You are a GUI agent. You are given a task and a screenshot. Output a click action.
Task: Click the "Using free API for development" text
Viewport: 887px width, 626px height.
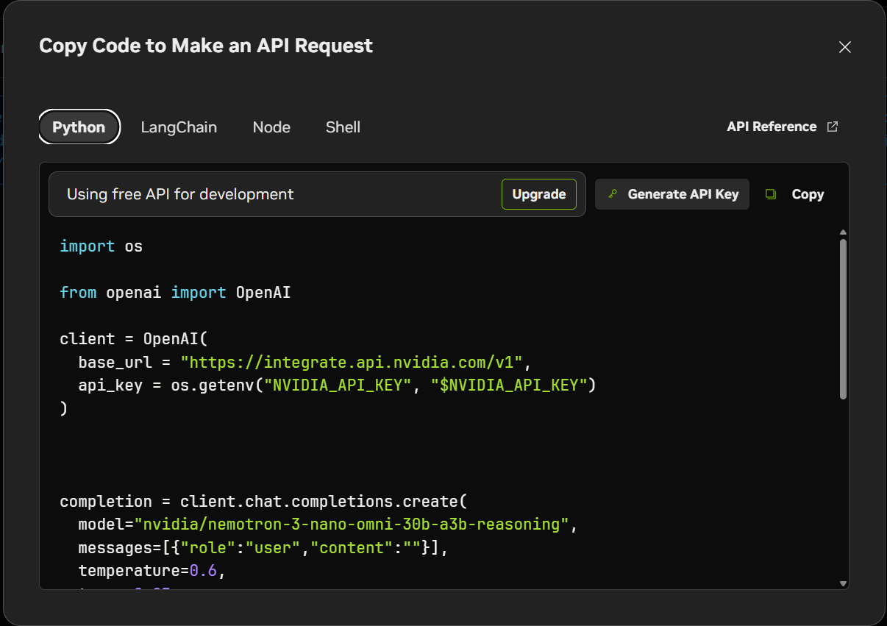coord(180,194)
